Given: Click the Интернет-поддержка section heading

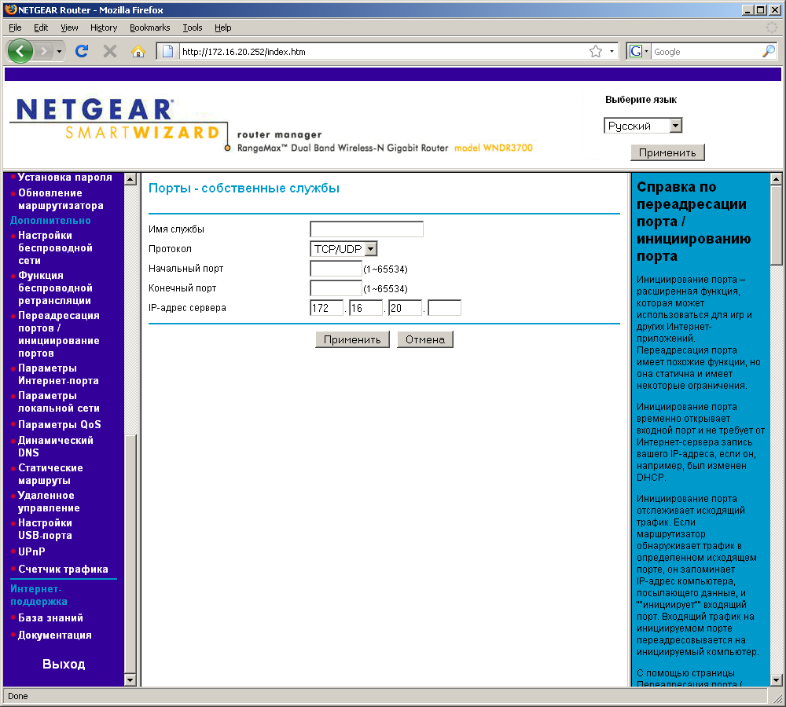Looking at the screenshot, I should (x=39, y=595).
